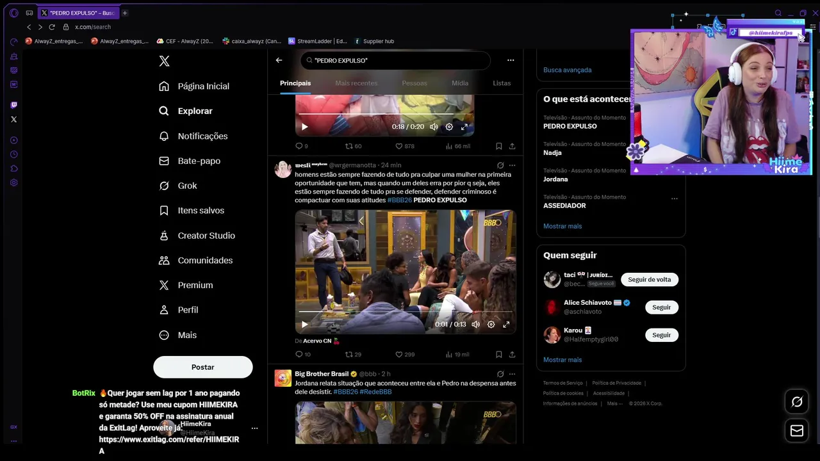
Task: Like the post with 299 likes
Action: 405,354
